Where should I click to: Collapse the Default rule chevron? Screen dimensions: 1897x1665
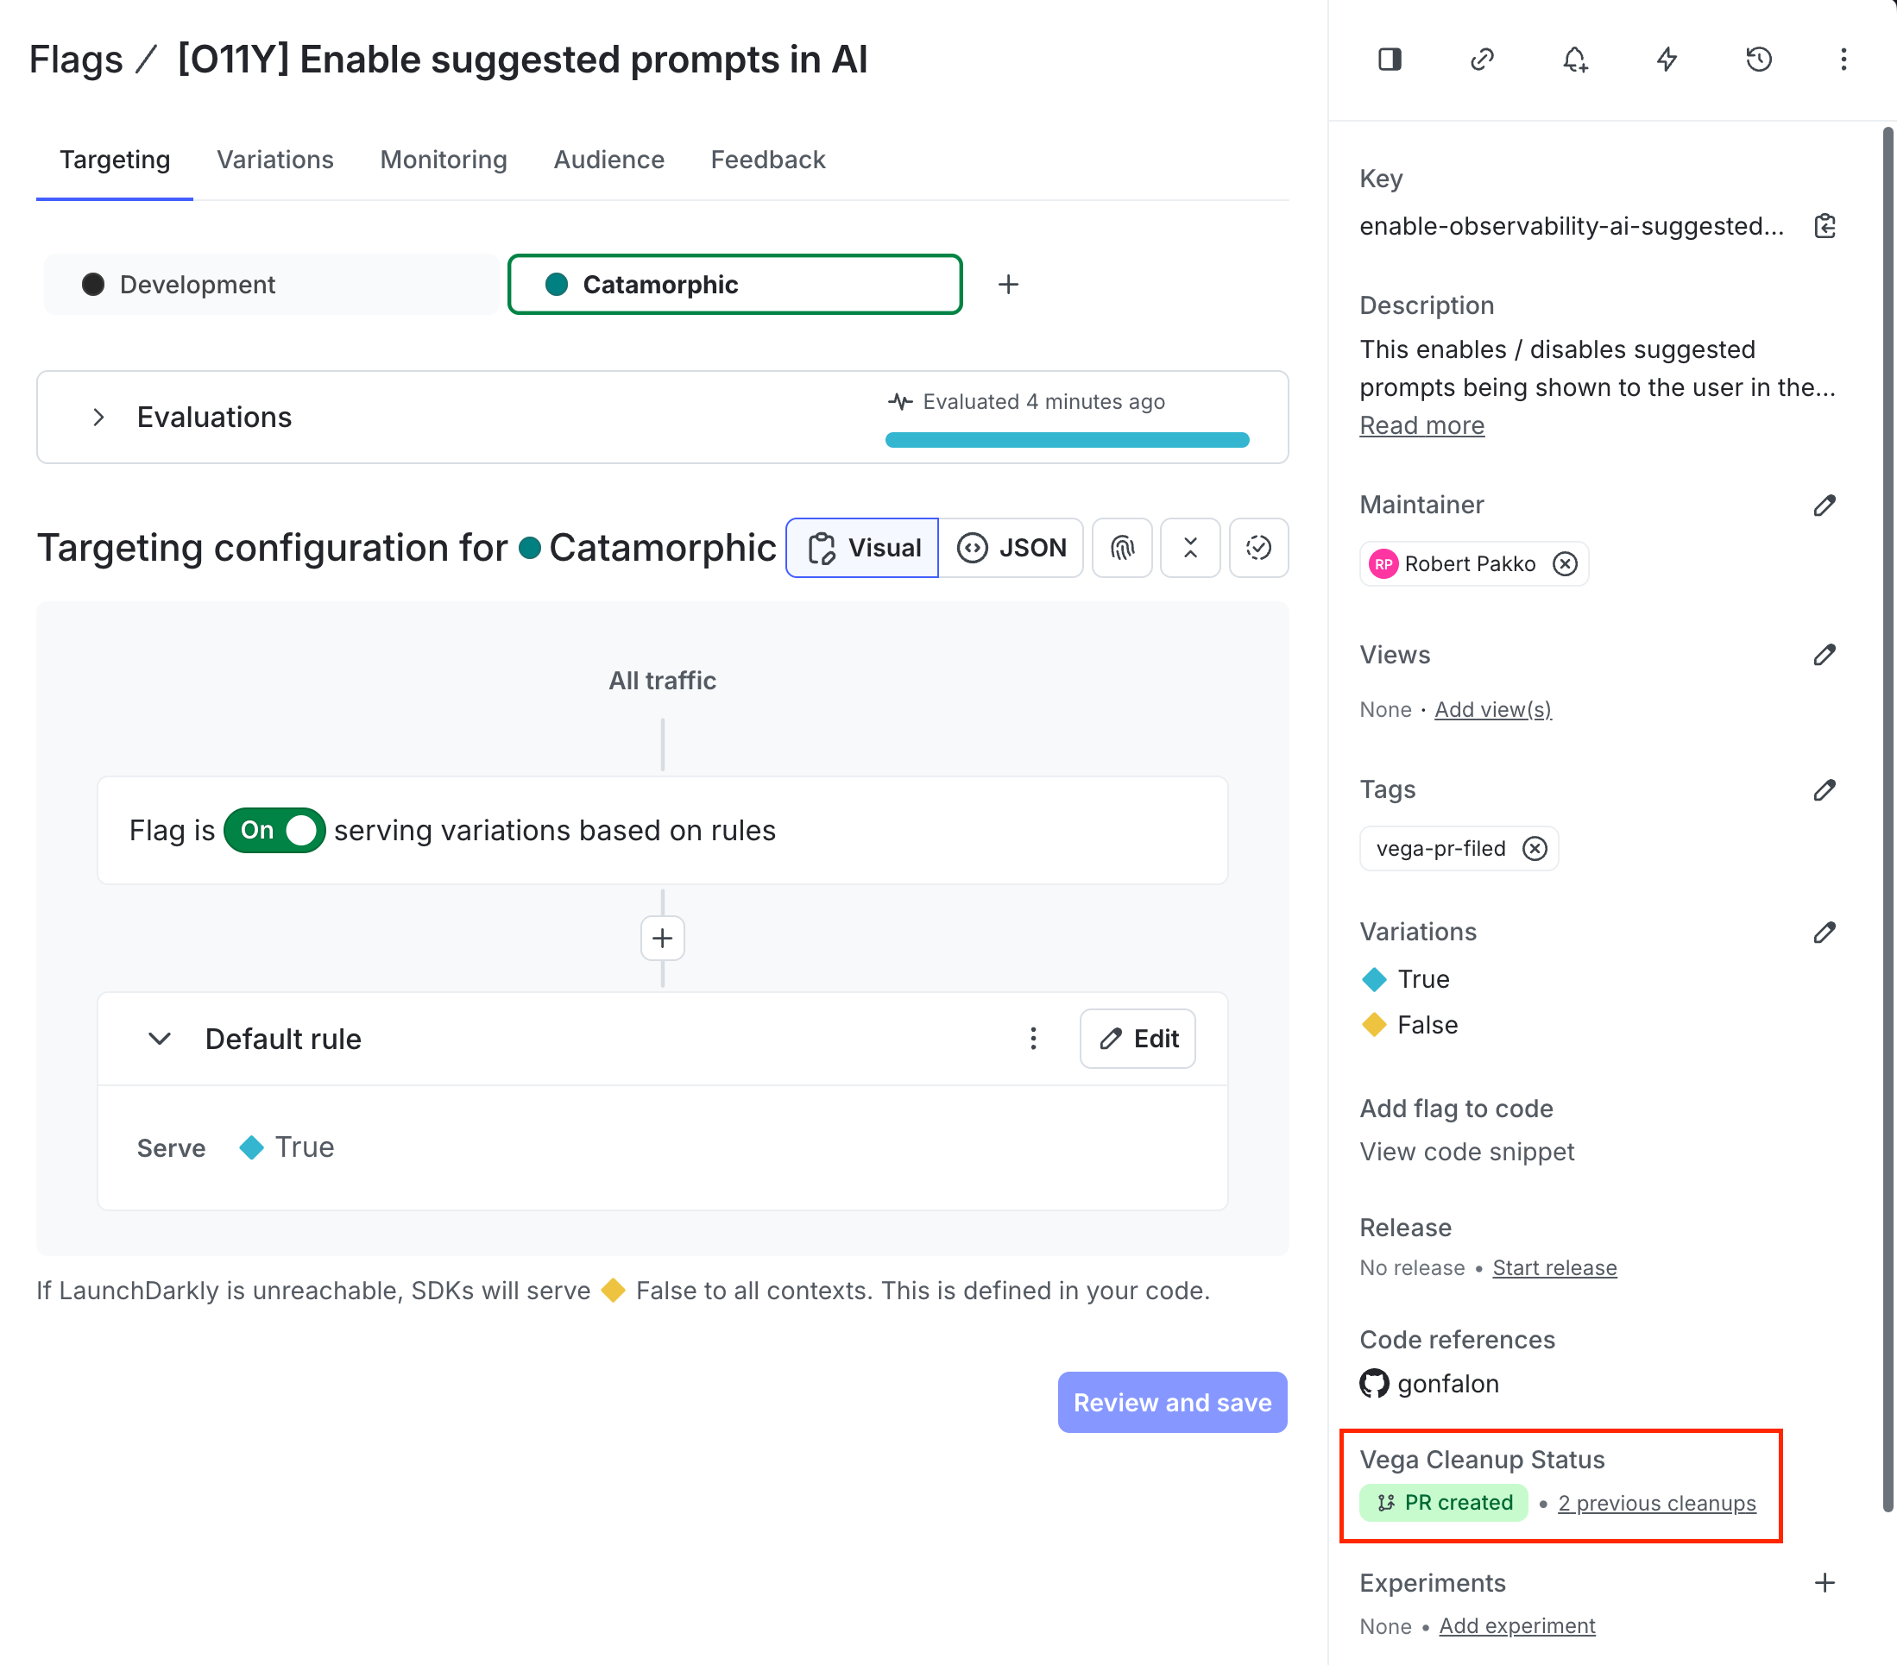point(160,1038)
